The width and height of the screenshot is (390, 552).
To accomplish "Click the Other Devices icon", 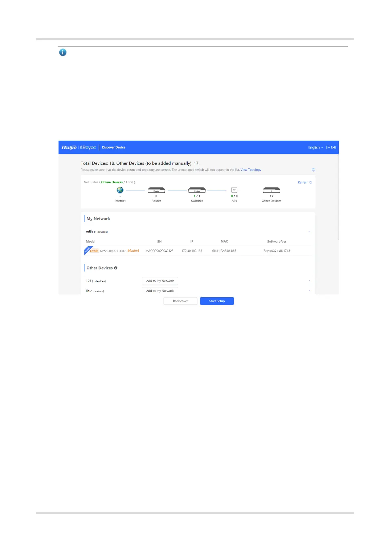I will [271, 190].
